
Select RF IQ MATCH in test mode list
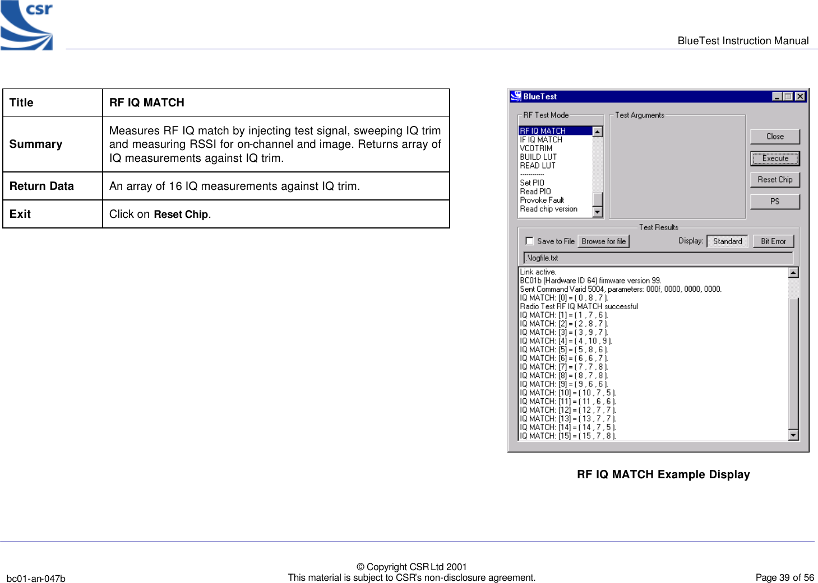click(x=555, y=131)
